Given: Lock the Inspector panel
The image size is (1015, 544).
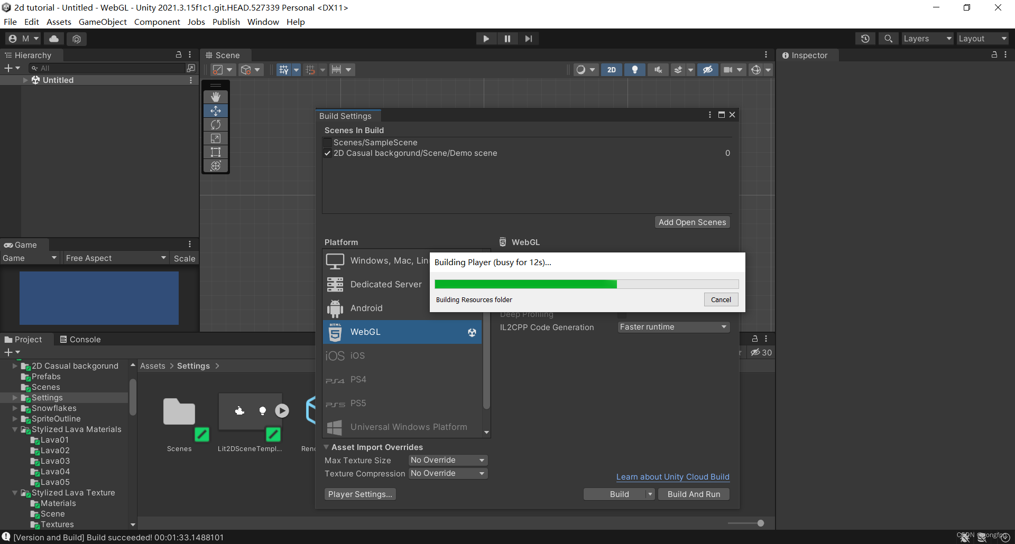Looking at the screenshot, I should [994, 55].
